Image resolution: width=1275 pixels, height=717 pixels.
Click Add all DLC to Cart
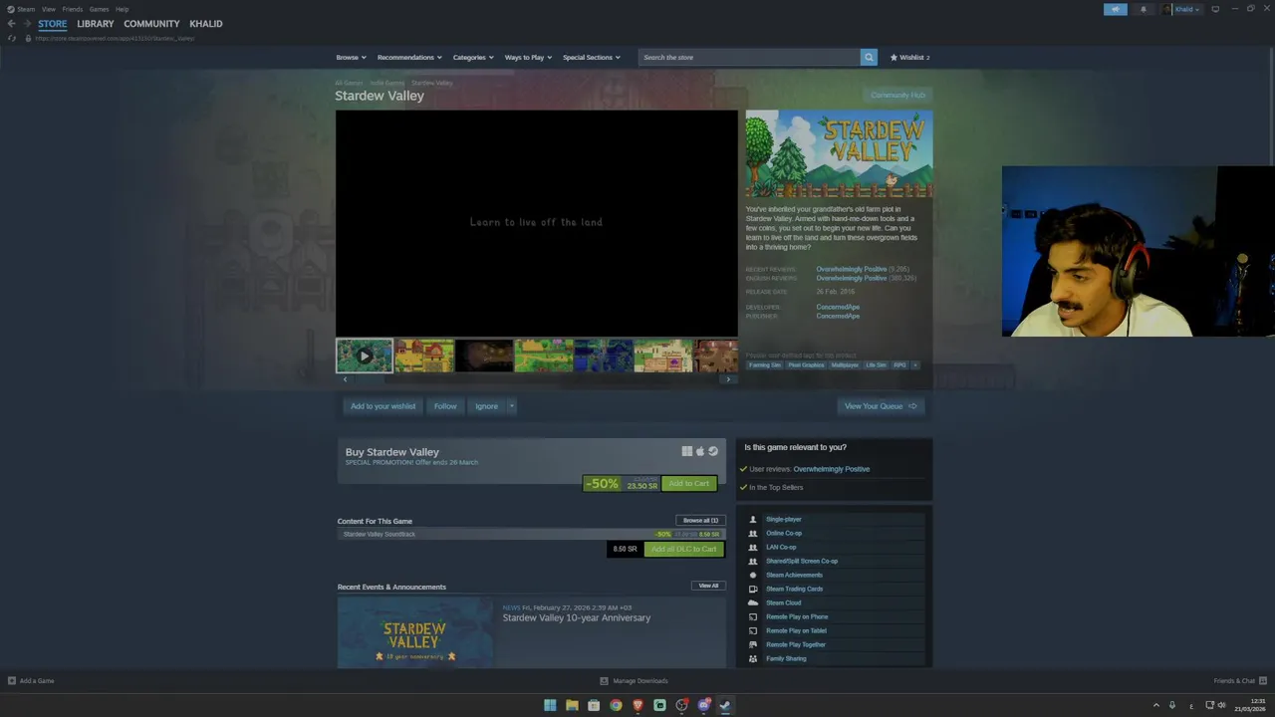coord(683,549)
